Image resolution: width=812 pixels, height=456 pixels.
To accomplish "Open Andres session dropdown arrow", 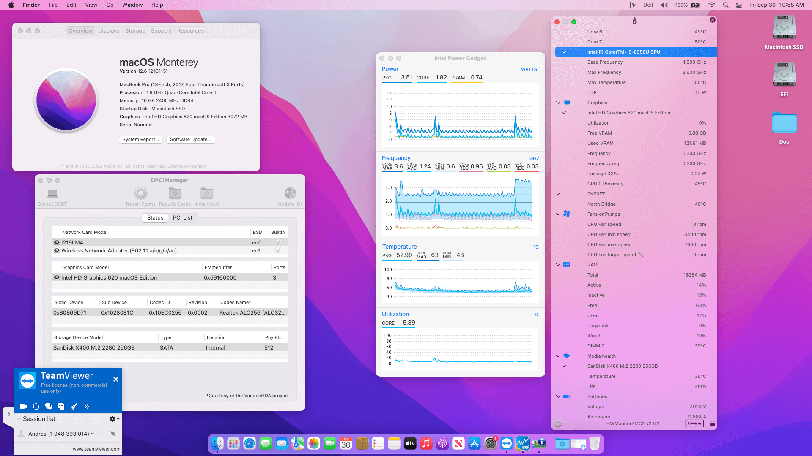I will click(92, 434).
